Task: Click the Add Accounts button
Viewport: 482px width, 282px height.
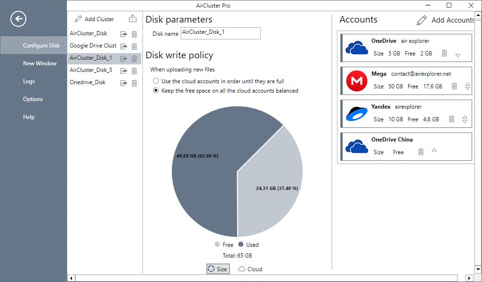Action: 446,20
